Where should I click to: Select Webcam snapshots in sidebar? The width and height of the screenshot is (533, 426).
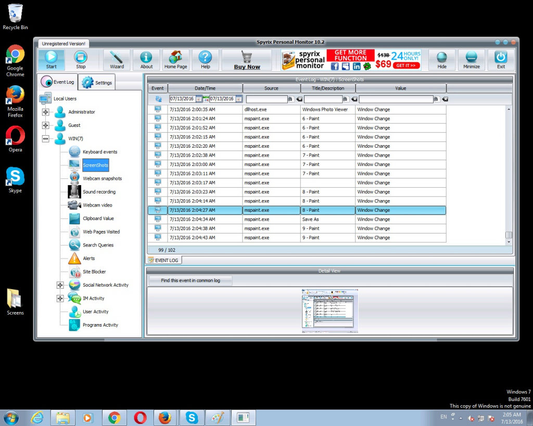point(102,178)
